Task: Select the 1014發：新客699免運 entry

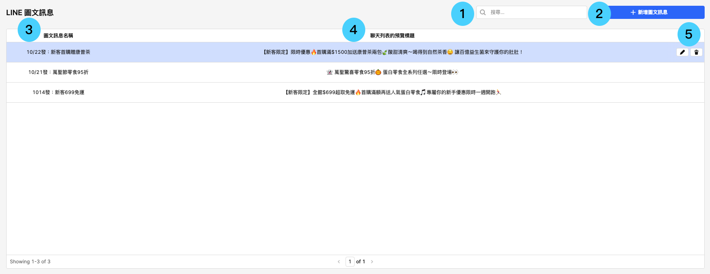Action: coord(58,92)
